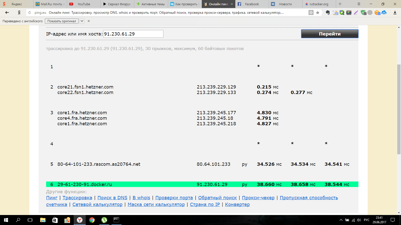Click the Показать оригинал button
This screenshot has width=401, height=225.
(x=62, y=21)
